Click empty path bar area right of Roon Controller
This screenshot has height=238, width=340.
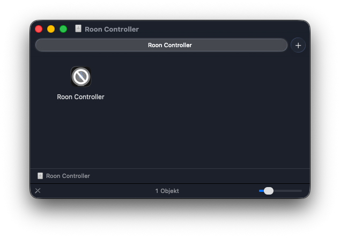tap(204, 176)
